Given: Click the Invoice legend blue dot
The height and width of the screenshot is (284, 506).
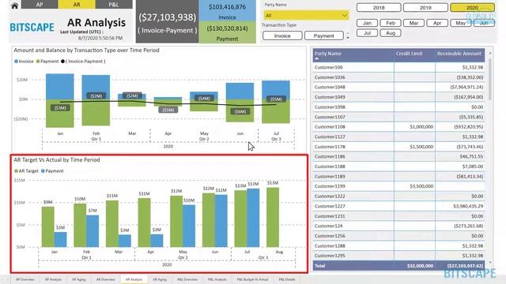Looking at the screenshot, I should click(16, 62).
